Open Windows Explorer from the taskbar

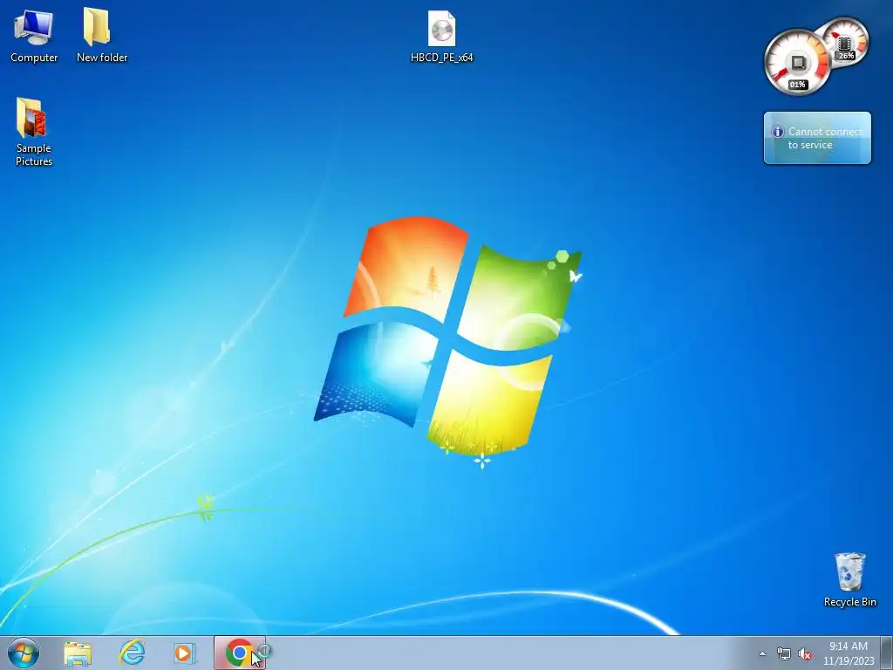(x=78, y=653)
